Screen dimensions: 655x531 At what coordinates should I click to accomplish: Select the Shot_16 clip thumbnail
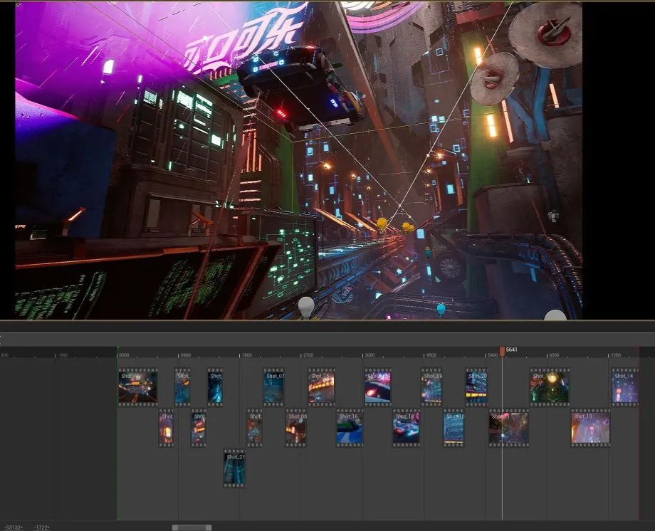(x=350, y=428)
